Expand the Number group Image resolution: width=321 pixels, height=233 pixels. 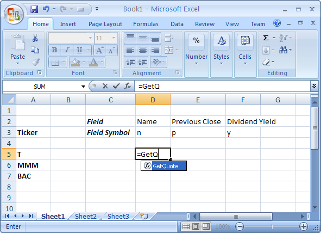click(196, 54)
